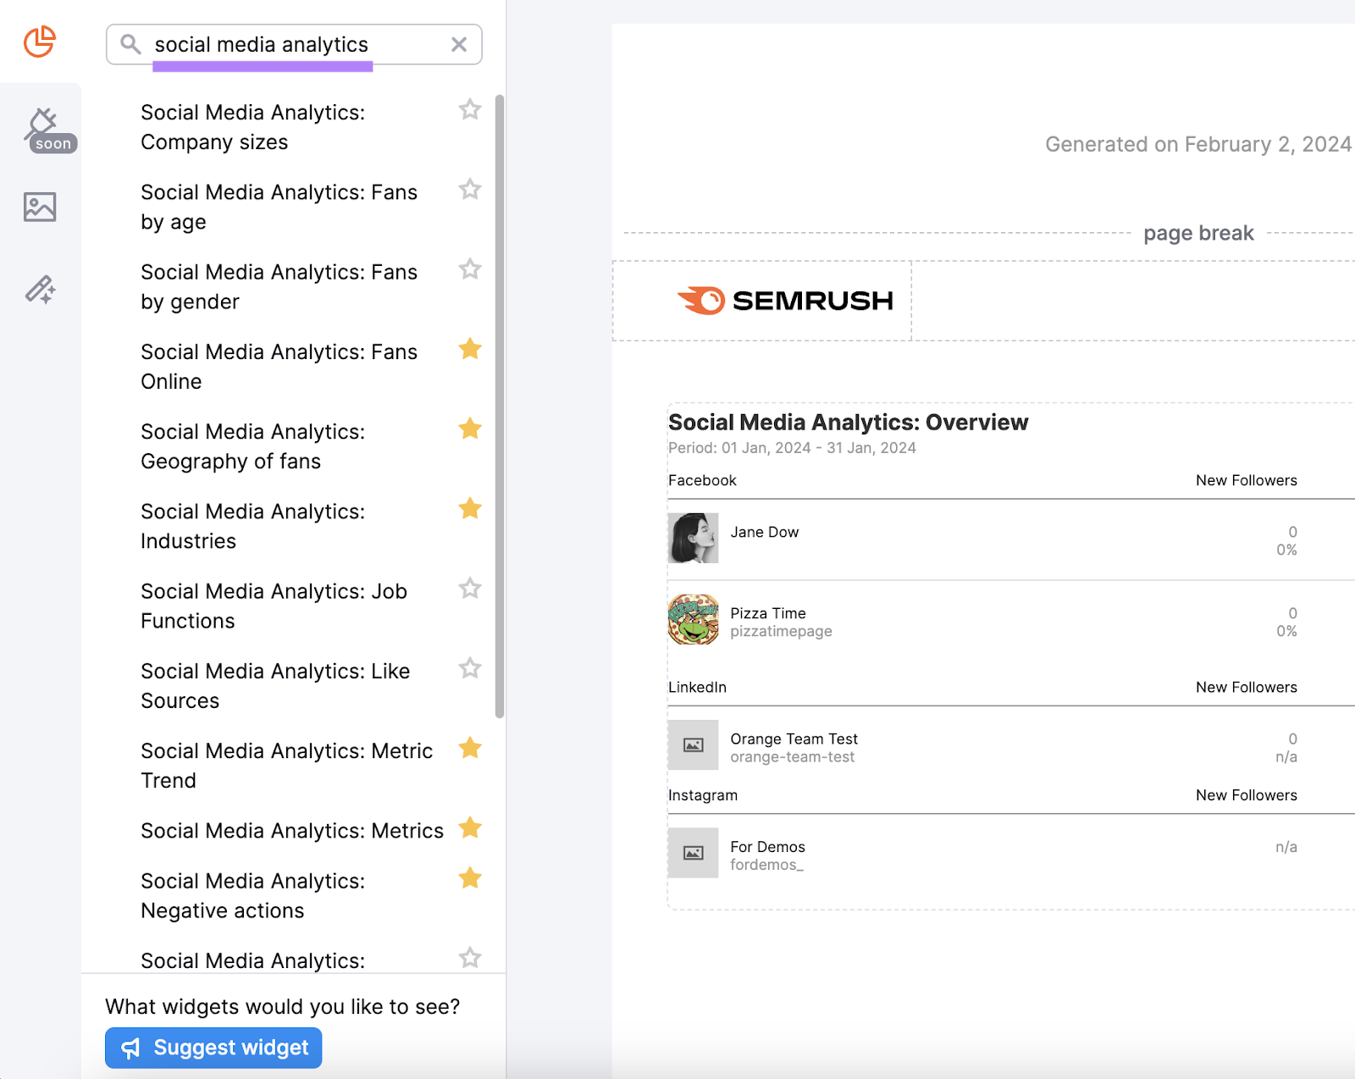Toggle favorite star for Job Functions widget
Viewport: 1355px width, 1079px height.
470,589
